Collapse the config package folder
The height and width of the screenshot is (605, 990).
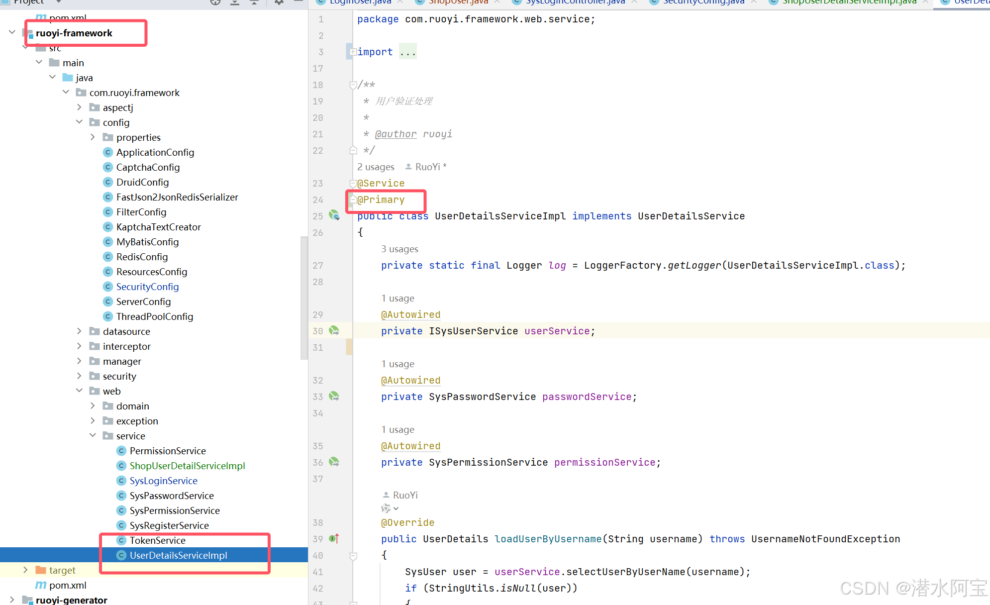79,122
